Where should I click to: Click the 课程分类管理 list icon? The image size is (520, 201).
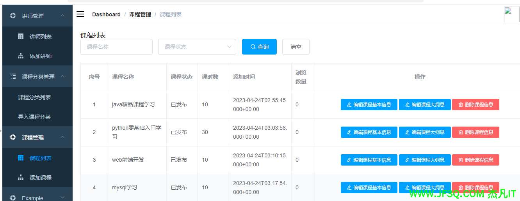click(x=13, y=76)
